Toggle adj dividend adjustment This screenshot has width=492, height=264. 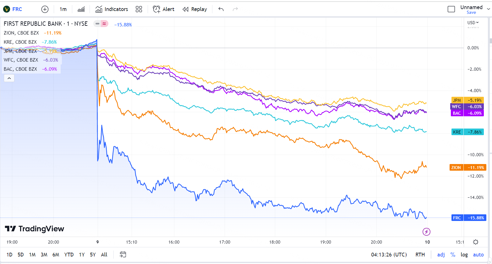point(441,255)
